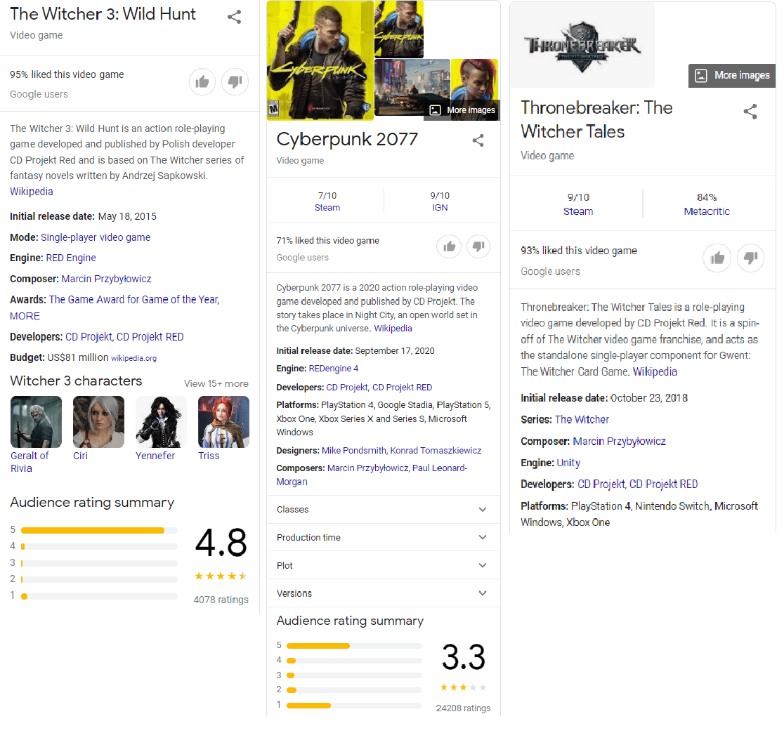Open Metacritic rating for Thronebreaker

pos(707,211)
